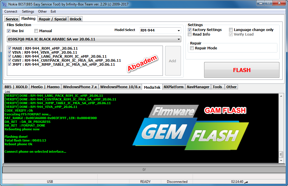Click the Exit menu item
Screen dimensions: 288x186
[53, 11]
